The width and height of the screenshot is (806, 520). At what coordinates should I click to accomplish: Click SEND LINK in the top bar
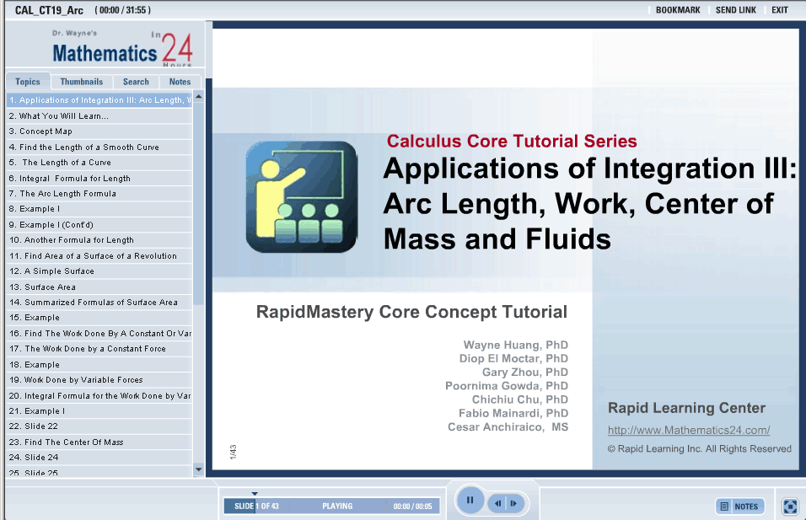coord(735,10)
